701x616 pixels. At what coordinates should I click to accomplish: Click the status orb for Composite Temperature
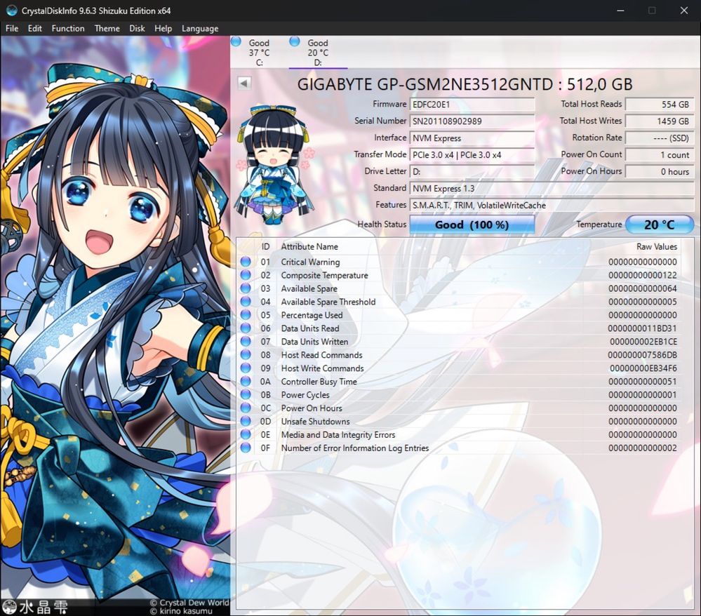[246, 275]
